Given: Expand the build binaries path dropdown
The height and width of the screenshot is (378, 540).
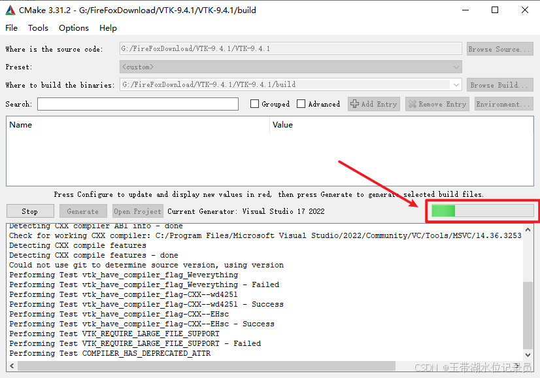Looking at the screenshot, I should tap(456, 84).
